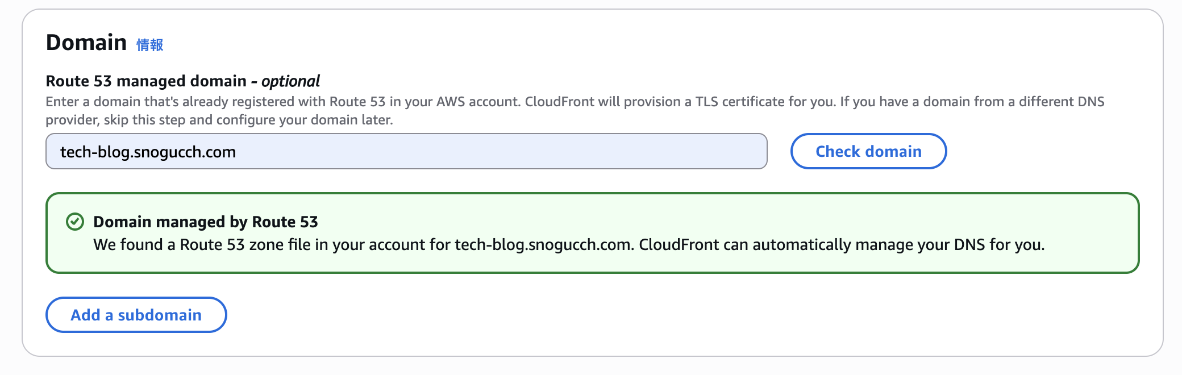Click the Add a subdomain button
This screenshot has width=1182, height=375.
pyautogui.click(x=136, y=315)
